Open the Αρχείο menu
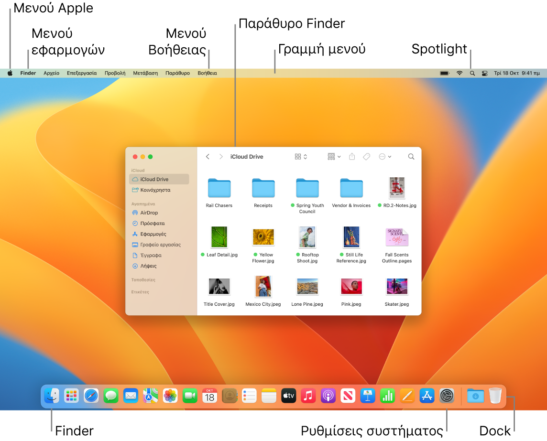This screenshot has height=441, width=547. pos(51,73)
